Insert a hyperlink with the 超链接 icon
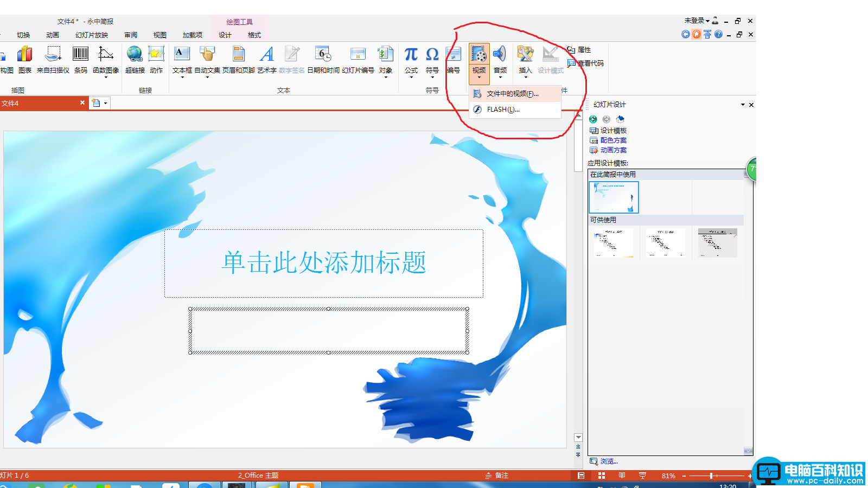 135,54
